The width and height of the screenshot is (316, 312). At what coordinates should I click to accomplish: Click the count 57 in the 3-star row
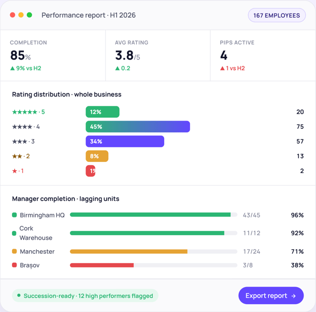300,141
